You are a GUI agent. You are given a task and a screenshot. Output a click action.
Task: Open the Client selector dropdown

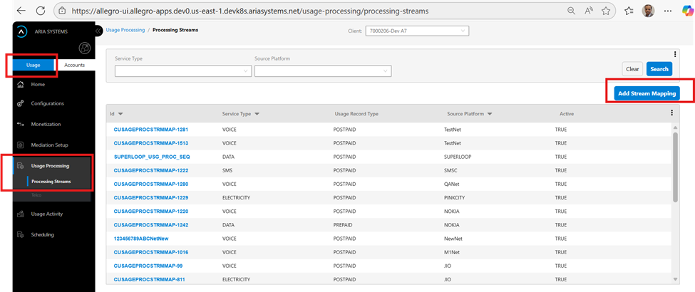click(x=416, y=31)
